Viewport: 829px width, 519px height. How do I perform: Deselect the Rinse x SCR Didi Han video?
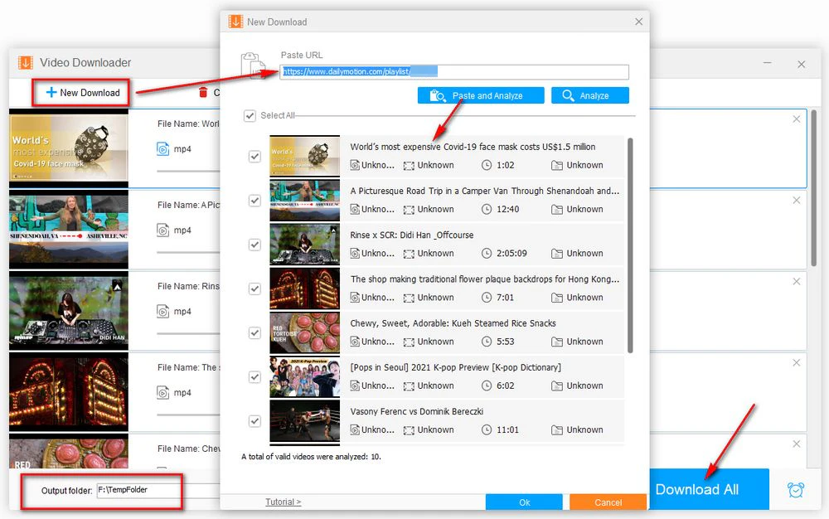pos(255,245)
